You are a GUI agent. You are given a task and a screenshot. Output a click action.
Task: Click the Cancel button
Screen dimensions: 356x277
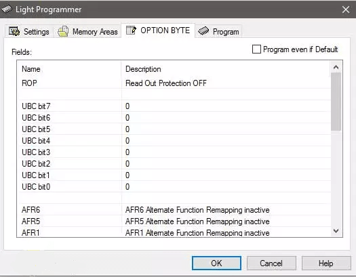(271, 263)
